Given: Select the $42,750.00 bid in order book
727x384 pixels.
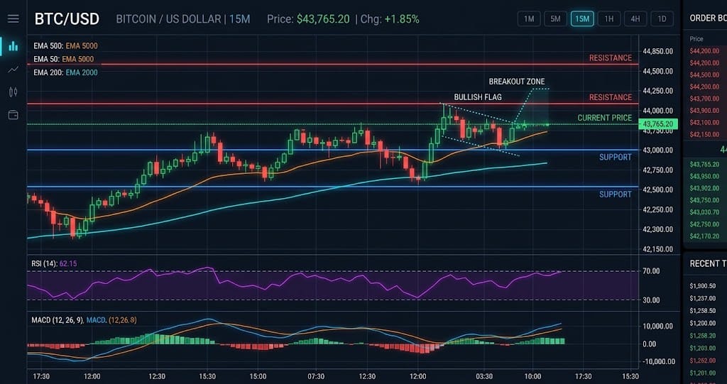Looking at the screenshot, I should tap(705, 224).
